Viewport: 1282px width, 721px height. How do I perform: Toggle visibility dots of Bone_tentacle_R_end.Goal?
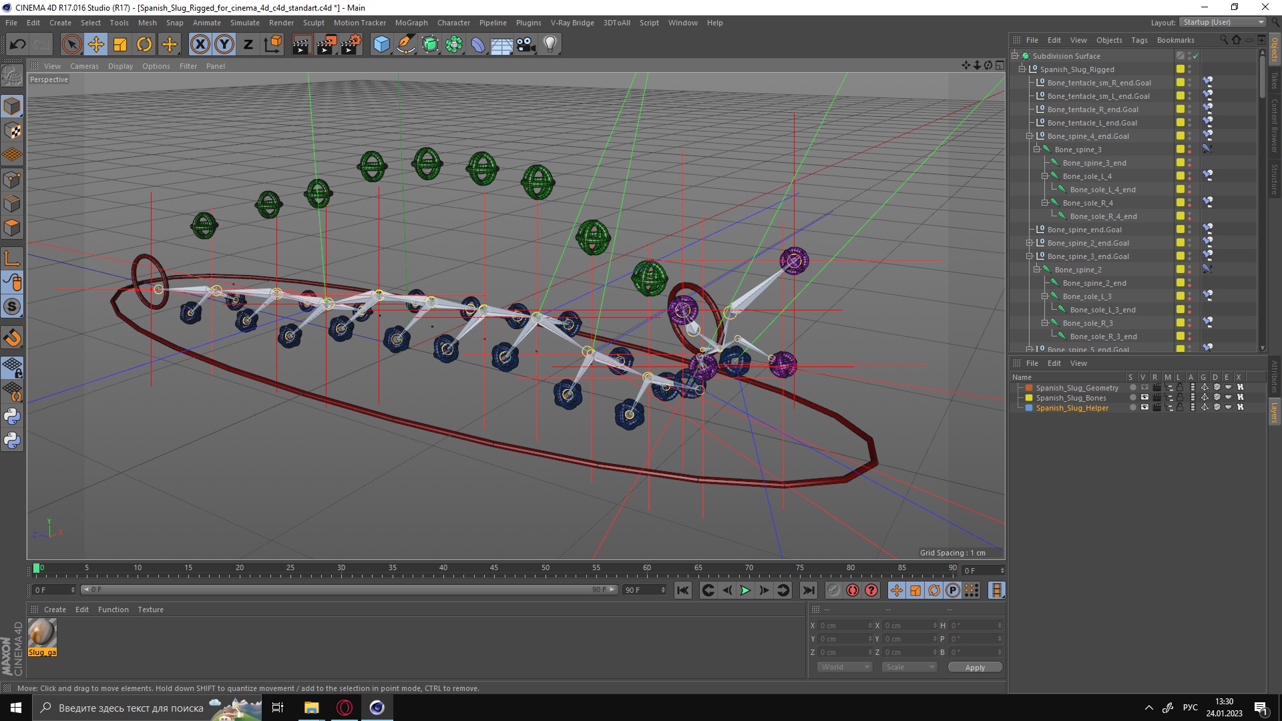point(1189,109)
